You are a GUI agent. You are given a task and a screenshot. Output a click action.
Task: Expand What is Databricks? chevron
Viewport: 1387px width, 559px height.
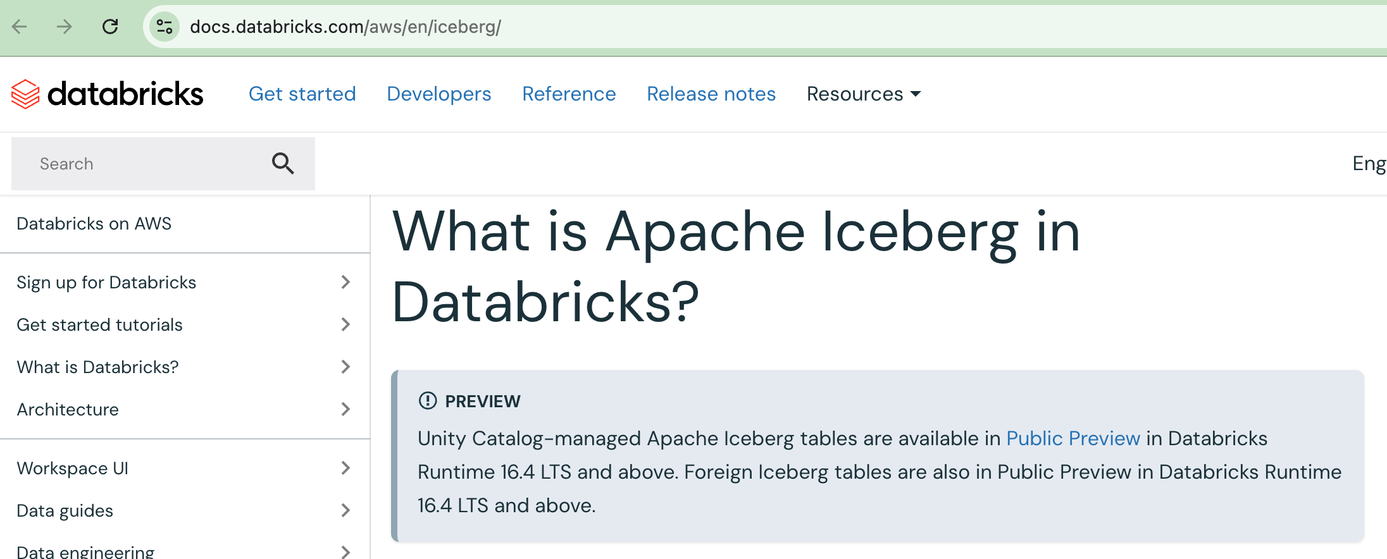coord(345,367)
